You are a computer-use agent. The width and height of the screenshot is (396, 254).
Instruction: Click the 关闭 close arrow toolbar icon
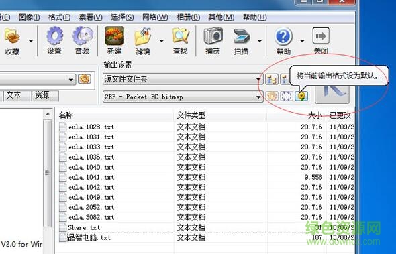pos(321,41)
